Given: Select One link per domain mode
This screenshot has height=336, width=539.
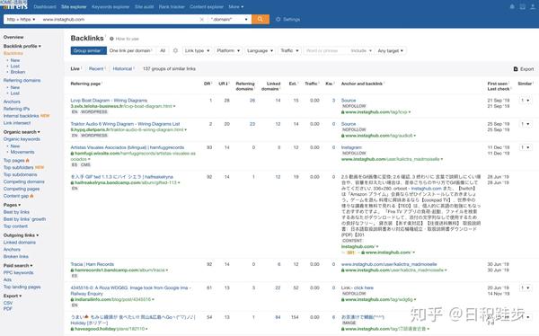Looking at the screenshot, I should 130,50.
